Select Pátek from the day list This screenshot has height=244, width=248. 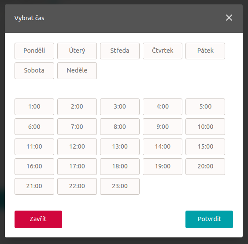click(205, 51)
